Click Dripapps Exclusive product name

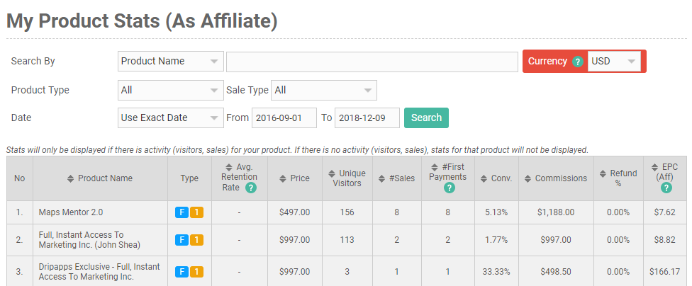99,272
